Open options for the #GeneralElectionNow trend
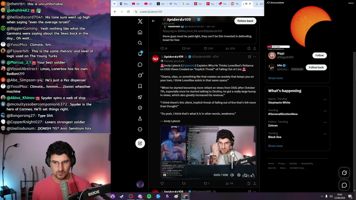The height and width of the screenshot is (200, 356). [325, 111]
